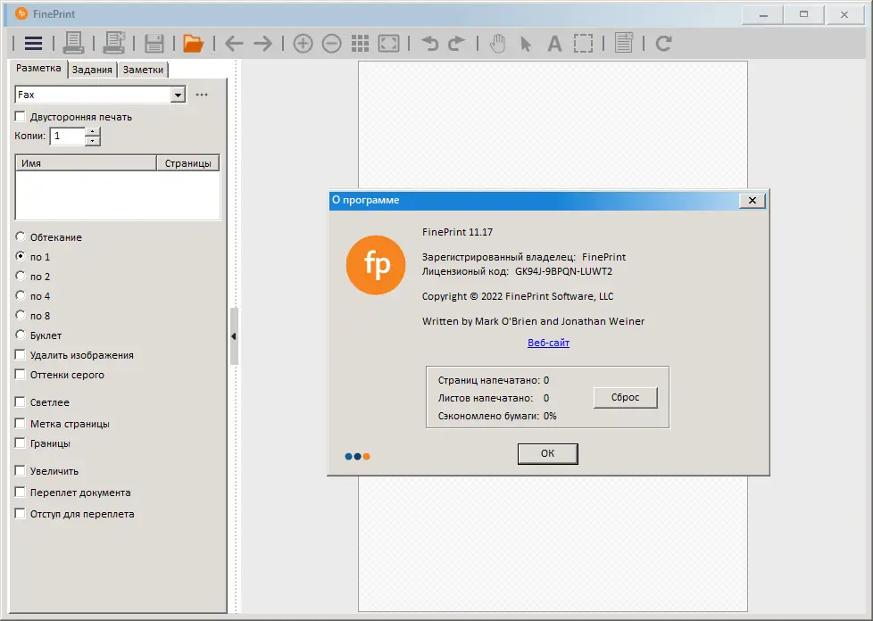Click the Zoom in plus icon
Screen dimensions: 873x621
point(303,44)
